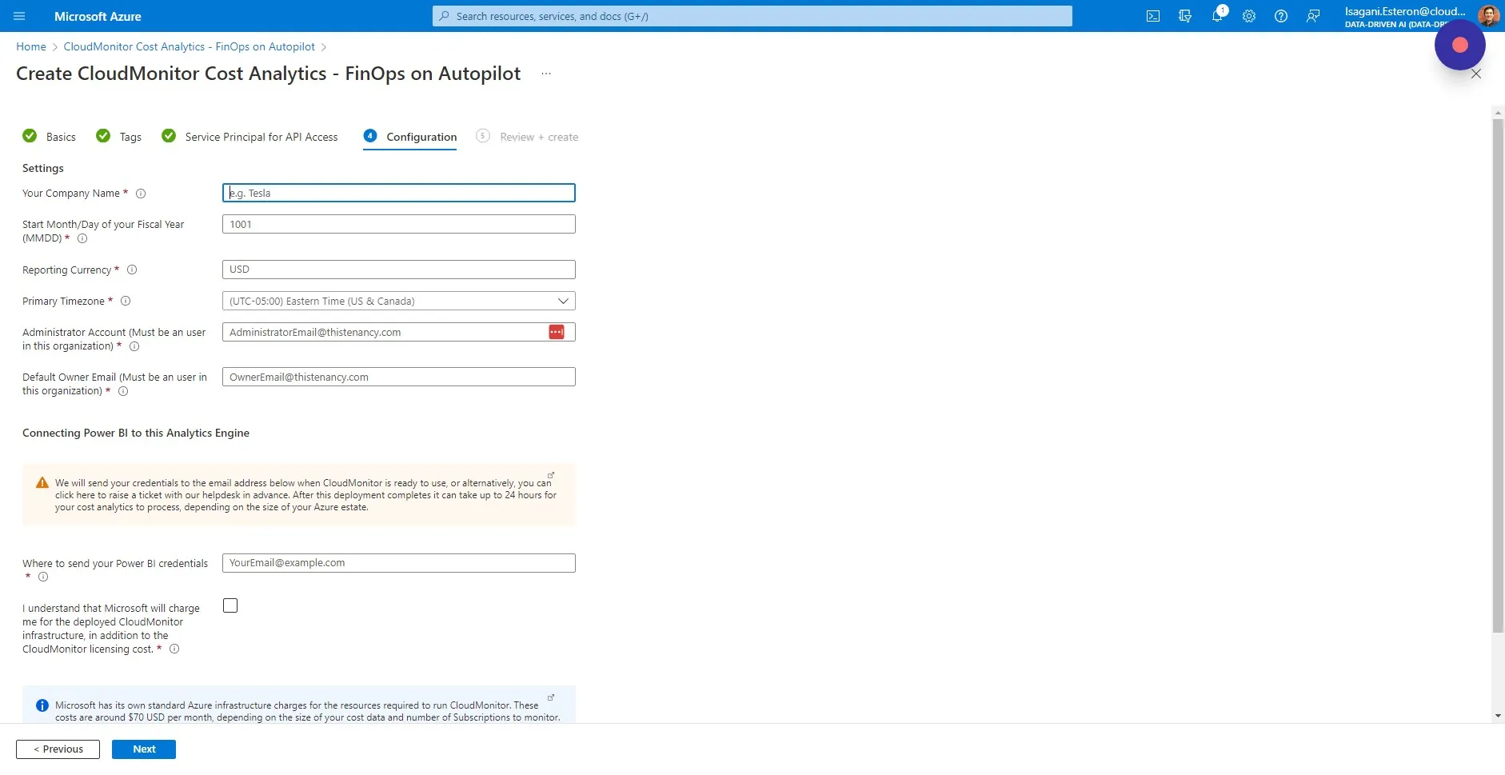
Task: Click the Your Company Name input field
Action: click(x=399, y=193)
